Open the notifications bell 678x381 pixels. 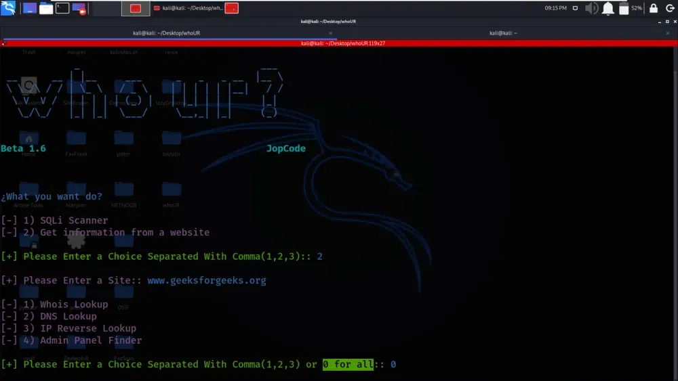pyautogui.click(x=608, y=8)
